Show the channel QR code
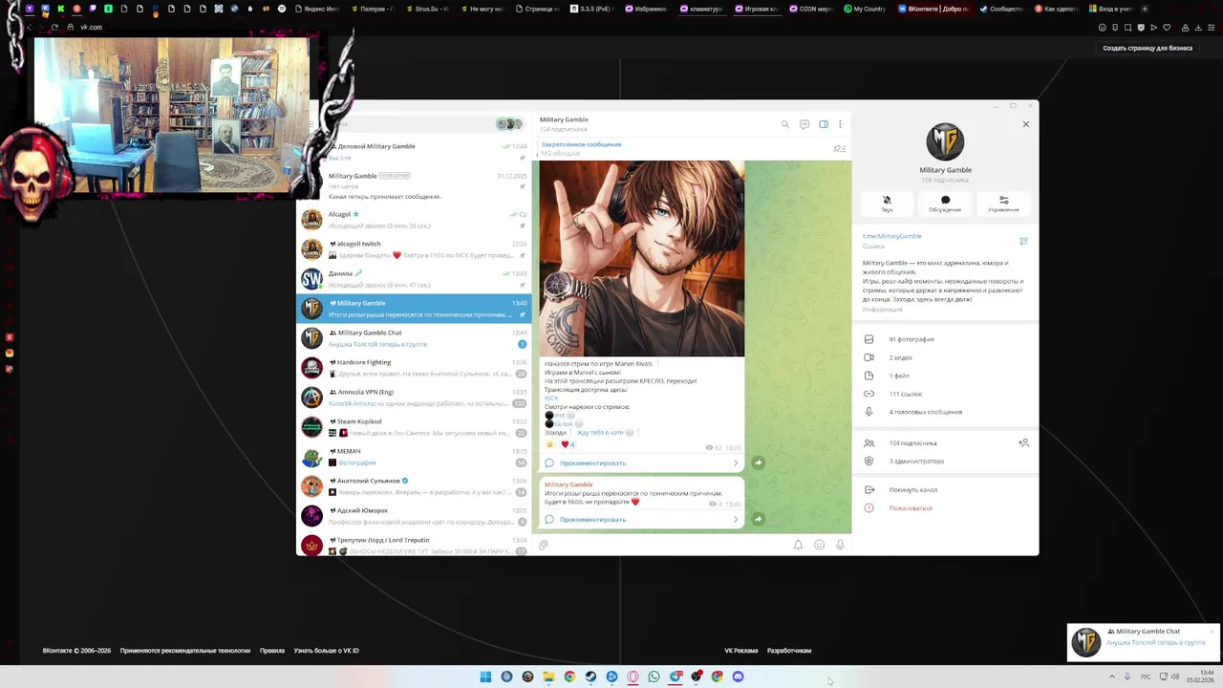This screenshot has height=688, width=1223. click(x=1023, y=241)
